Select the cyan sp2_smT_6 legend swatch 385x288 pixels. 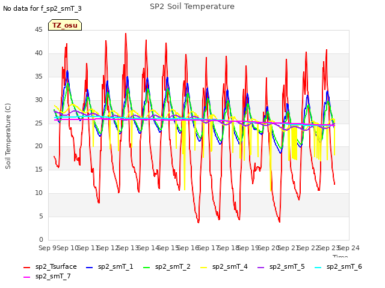click(x=318, y=268)
